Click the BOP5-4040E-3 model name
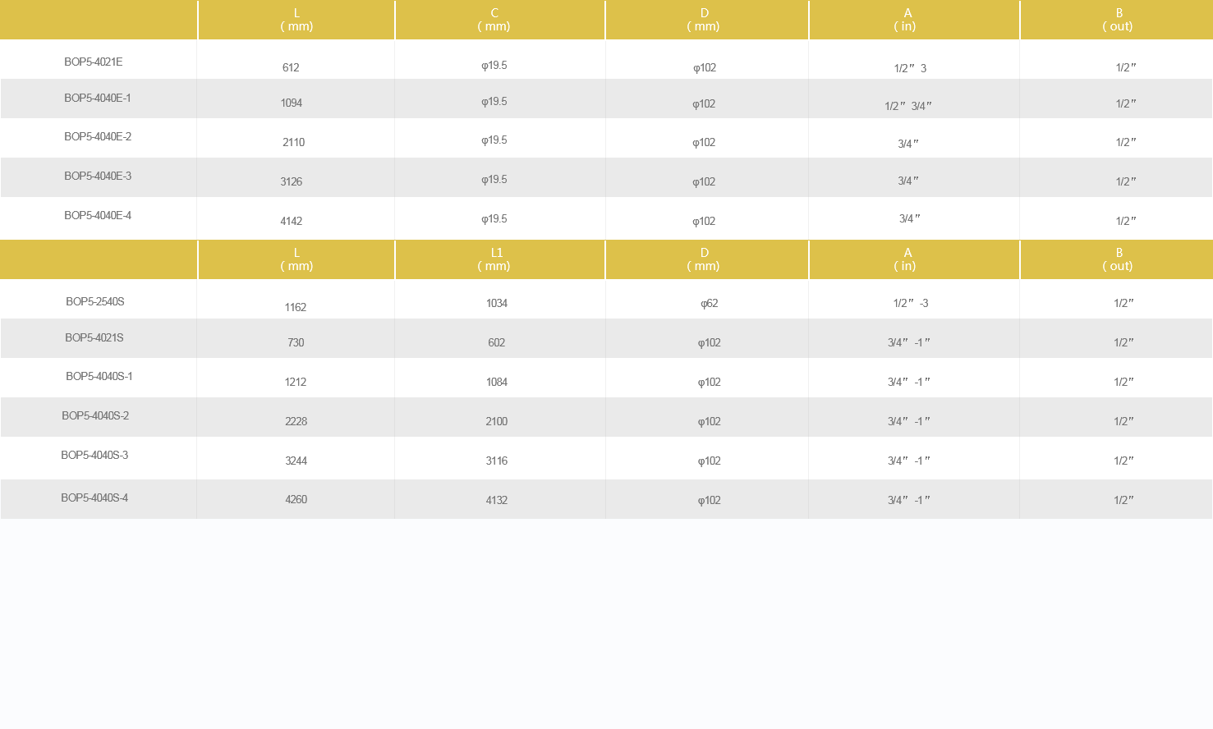 [98, 177]
